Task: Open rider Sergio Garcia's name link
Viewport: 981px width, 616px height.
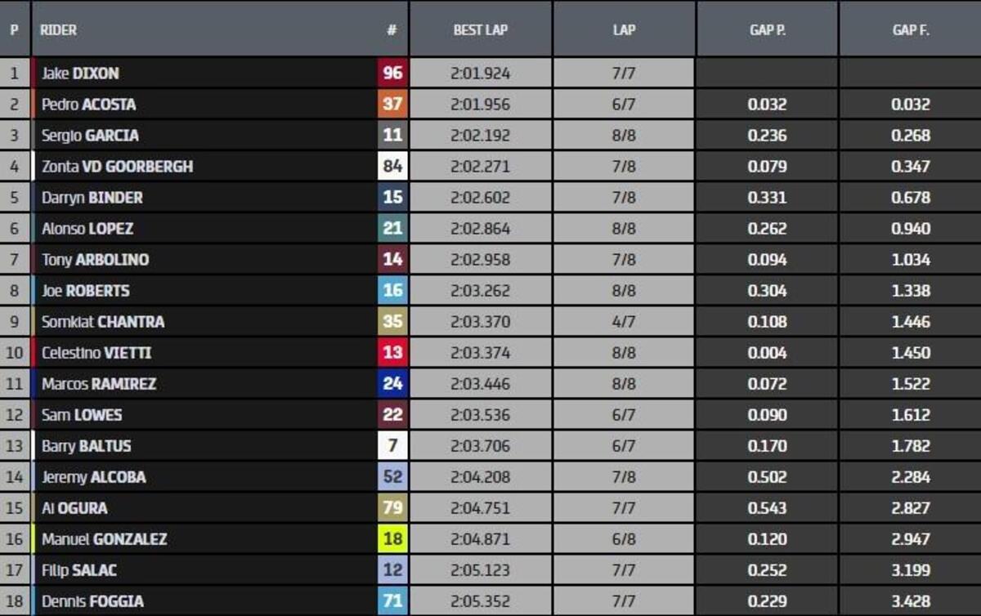Action: click(90, 136)
